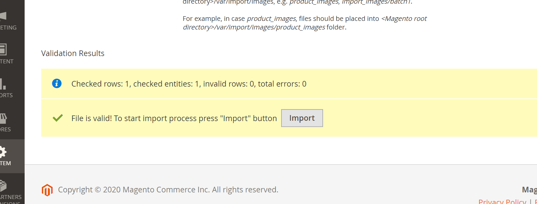Open the Stores section icon in sidebar
This screenshot has width=537, height=204.
point(4,118)
